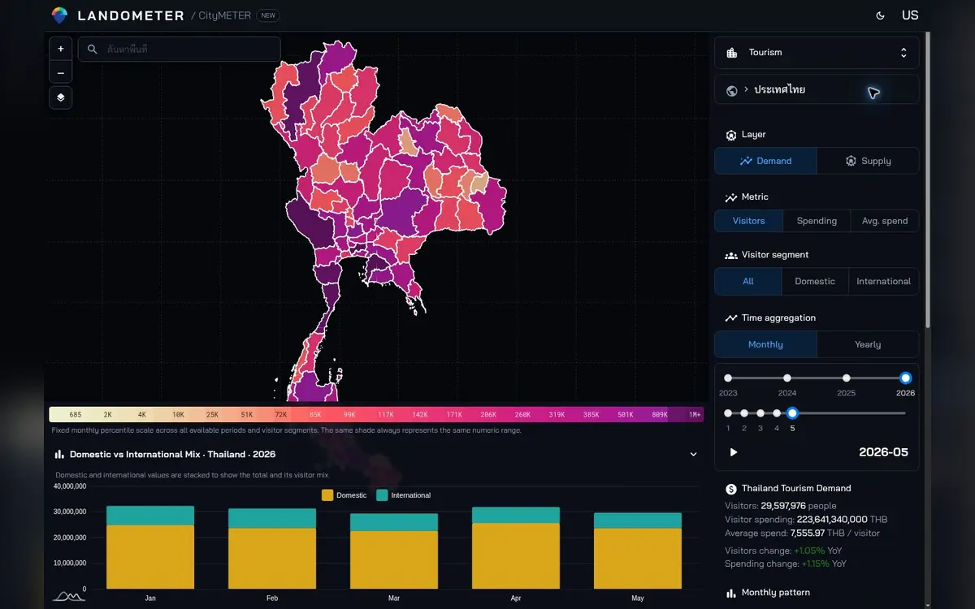Toggle dark mode moon icon

tap(881, 15)
